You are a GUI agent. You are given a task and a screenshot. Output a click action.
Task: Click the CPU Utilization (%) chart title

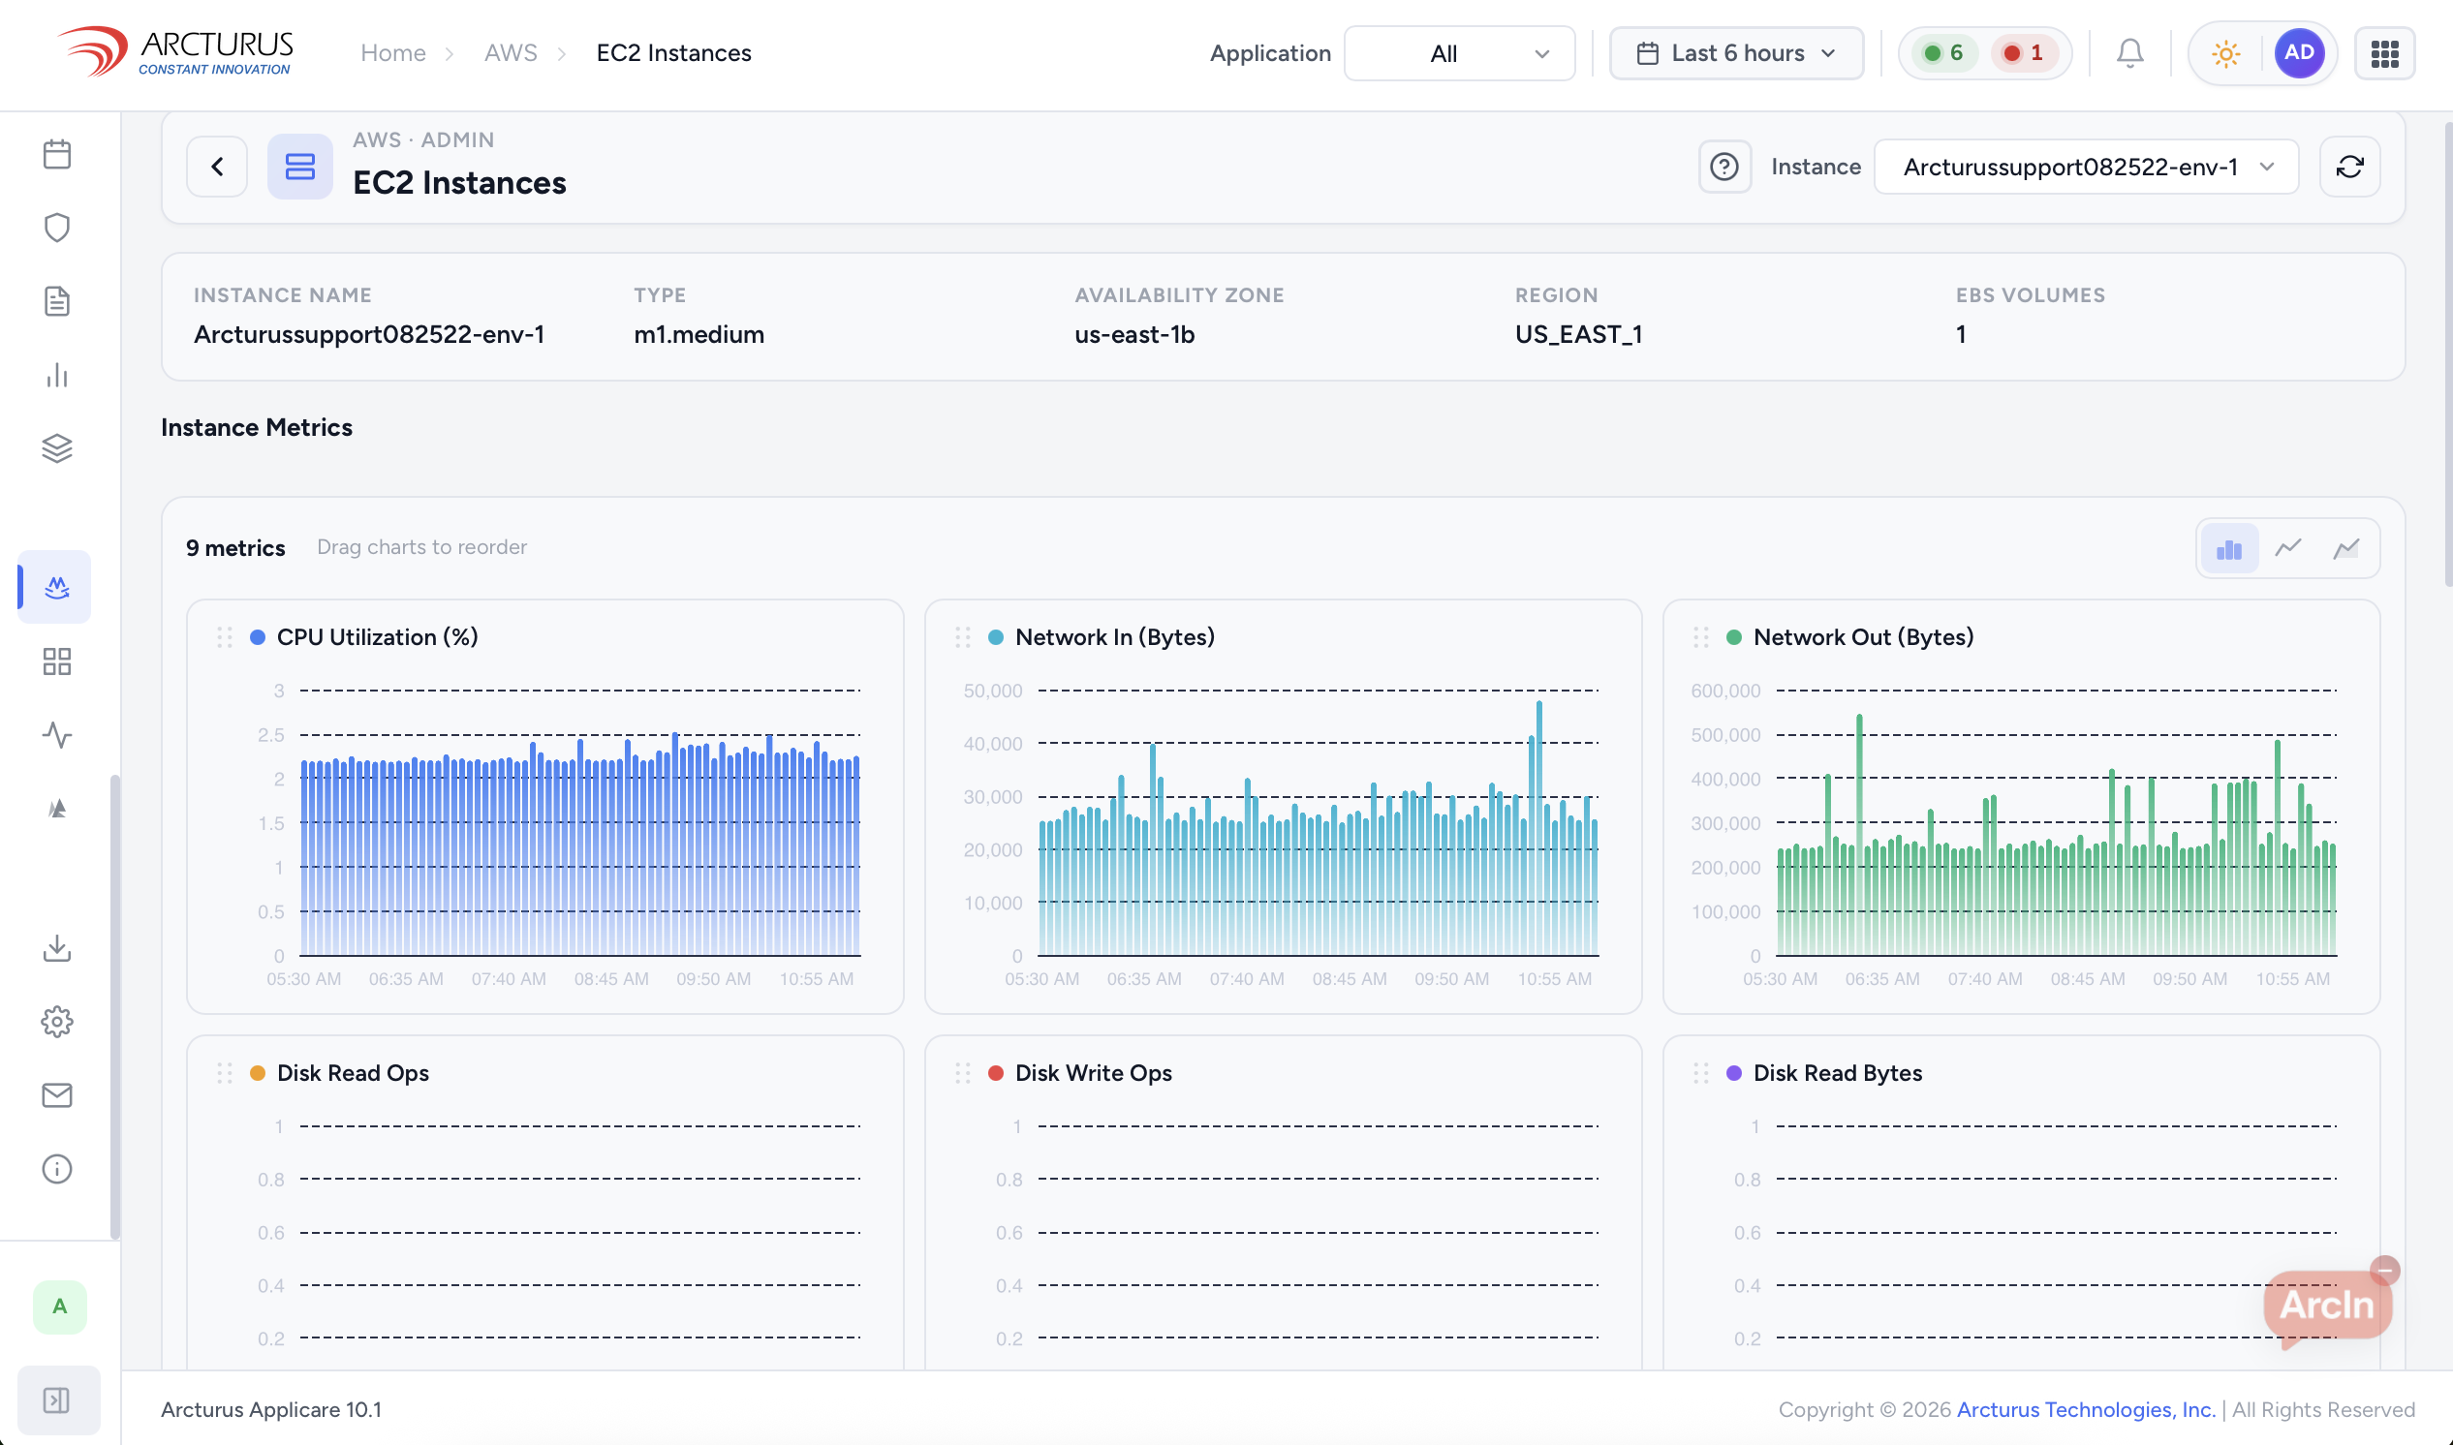(x=378, y=637)
